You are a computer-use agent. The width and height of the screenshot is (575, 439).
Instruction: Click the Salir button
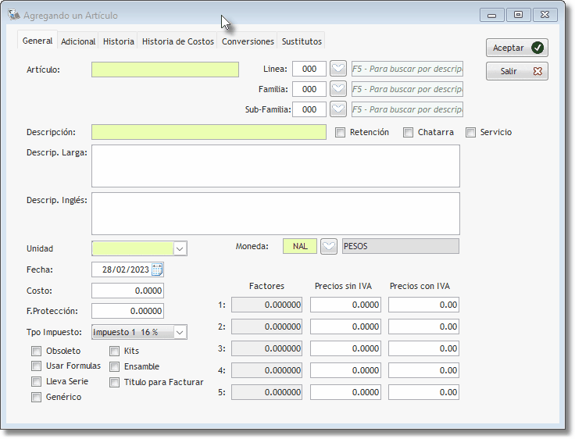coord(517,71)
